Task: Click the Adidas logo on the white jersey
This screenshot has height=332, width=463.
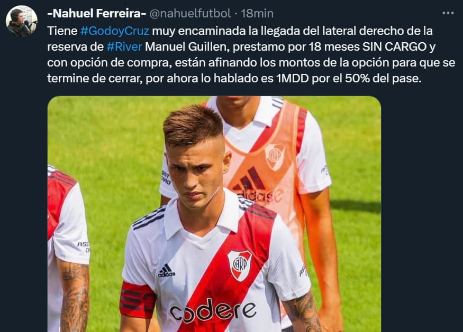Action: pos(166,271)
